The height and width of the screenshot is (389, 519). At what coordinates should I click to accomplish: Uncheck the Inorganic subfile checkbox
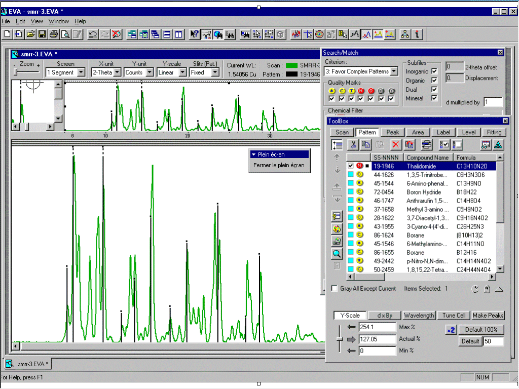click(x=434, y=71)
